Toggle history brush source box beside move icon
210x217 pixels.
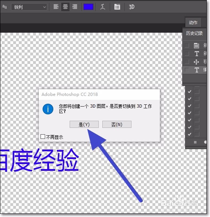point(187,62)
